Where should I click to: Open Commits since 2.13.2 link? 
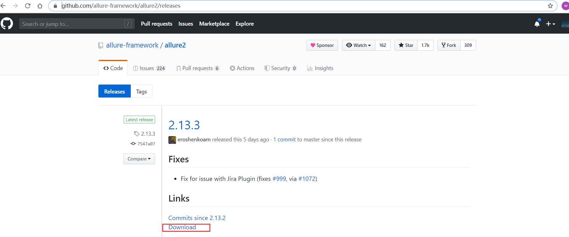click(197, 218)
